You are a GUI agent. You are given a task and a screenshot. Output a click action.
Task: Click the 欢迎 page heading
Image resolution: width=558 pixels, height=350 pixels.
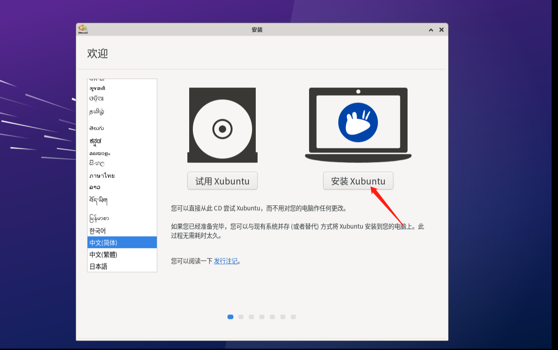coord(98,54)
